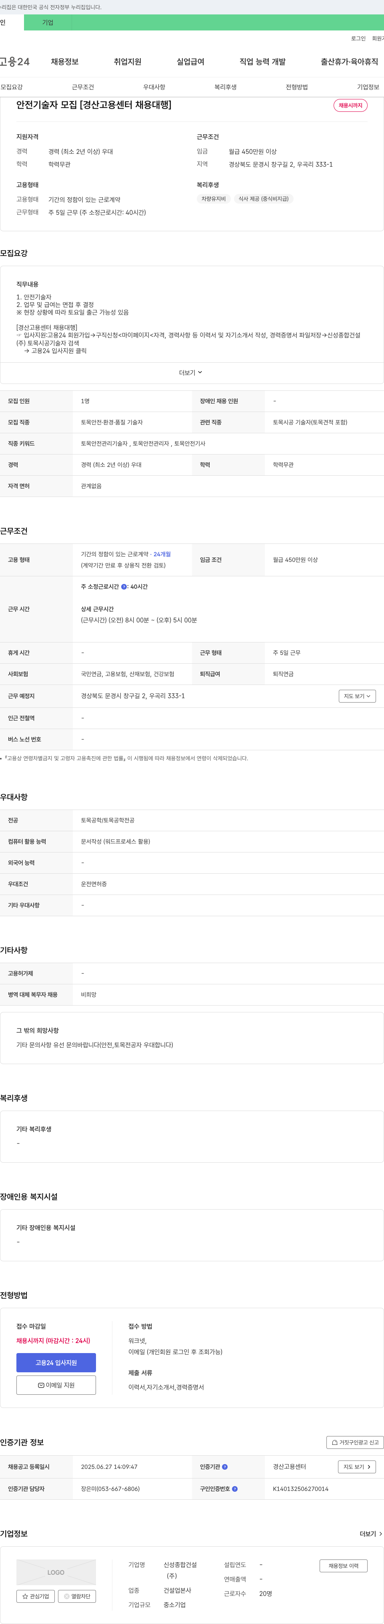Click the 고용24 logo
384x1624 pixels.
(14, 62)
